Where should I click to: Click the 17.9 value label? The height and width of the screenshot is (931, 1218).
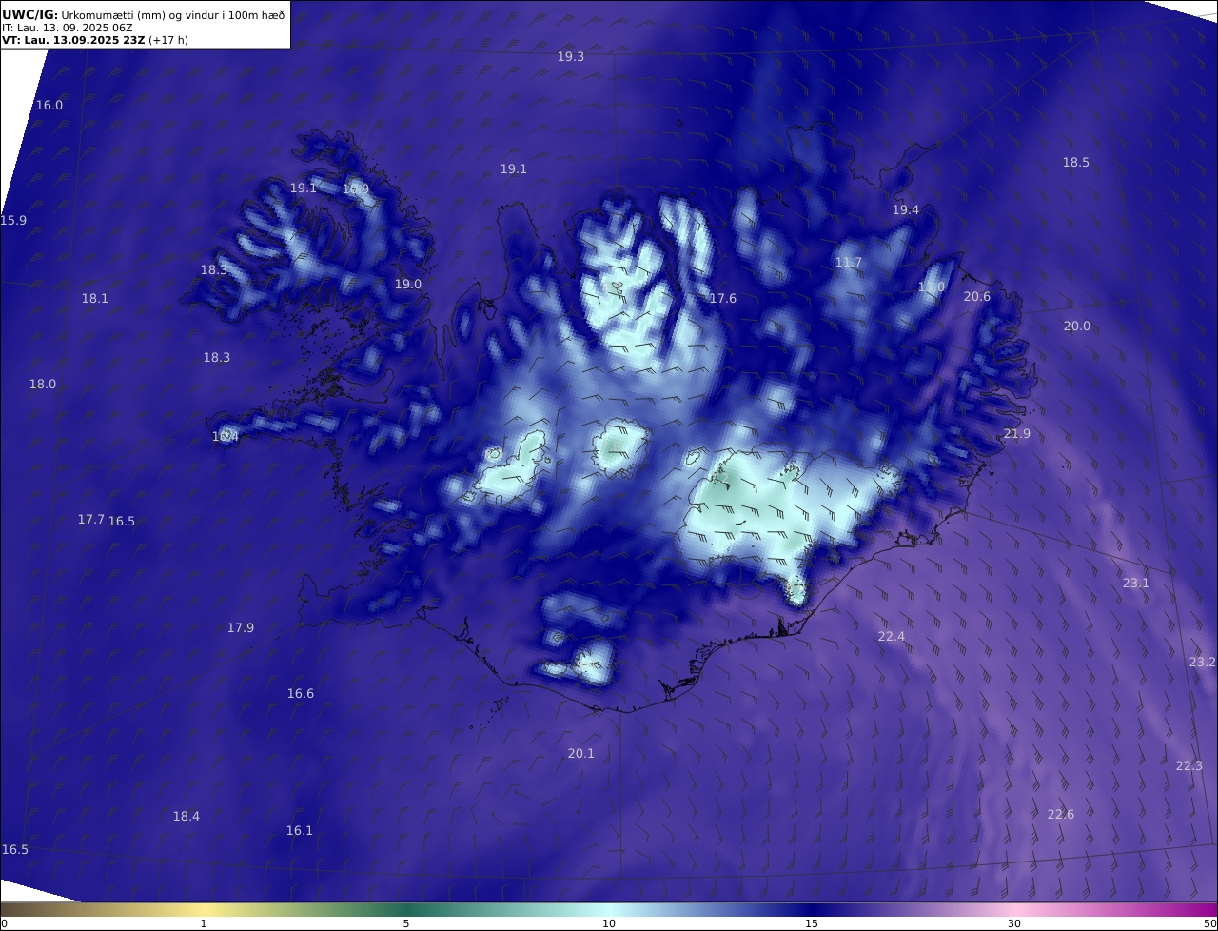tap(241, 628)
